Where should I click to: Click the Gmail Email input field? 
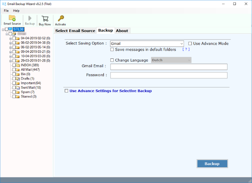(169, 67)
